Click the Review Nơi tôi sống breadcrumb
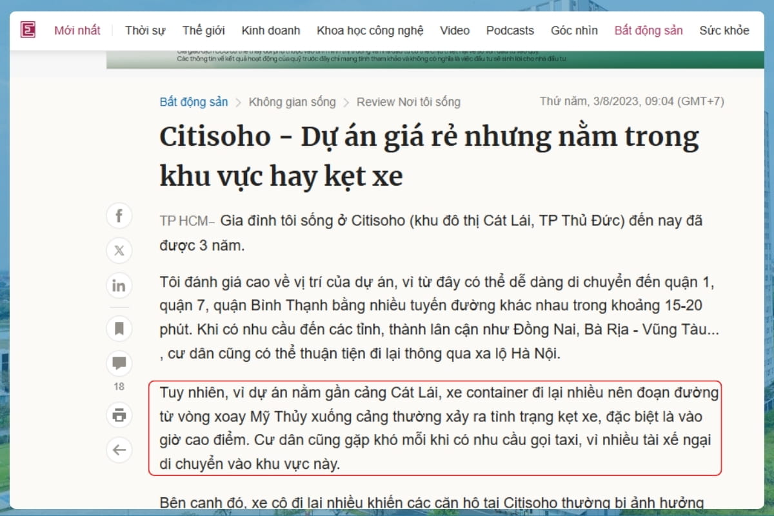Image resolution: width=774 pixels, height=516 pixels. tap(408, 102)
